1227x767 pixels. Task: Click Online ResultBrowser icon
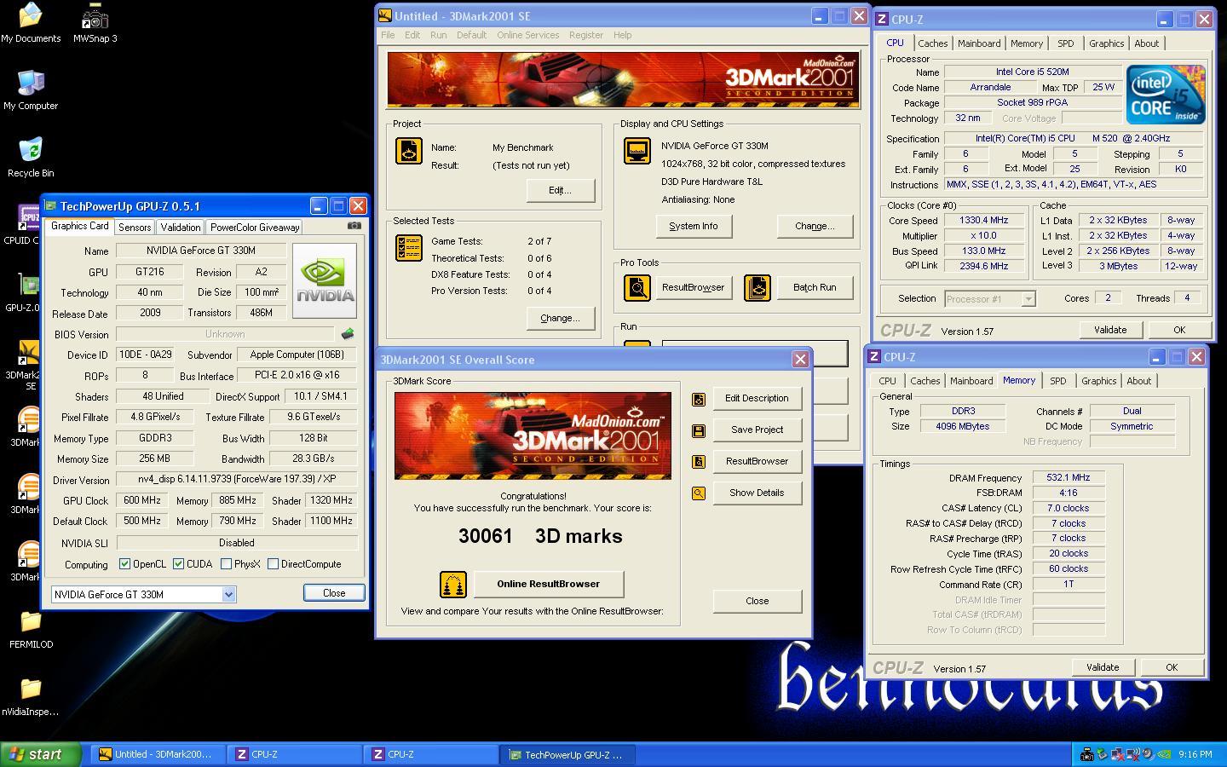click(x=453, y=585)
